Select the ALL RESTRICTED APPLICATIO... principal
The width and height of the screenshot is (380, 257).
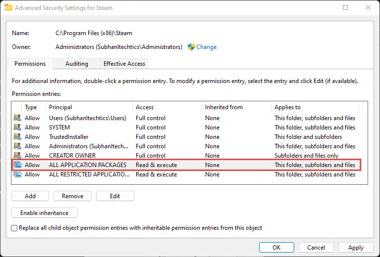(89, 174)
